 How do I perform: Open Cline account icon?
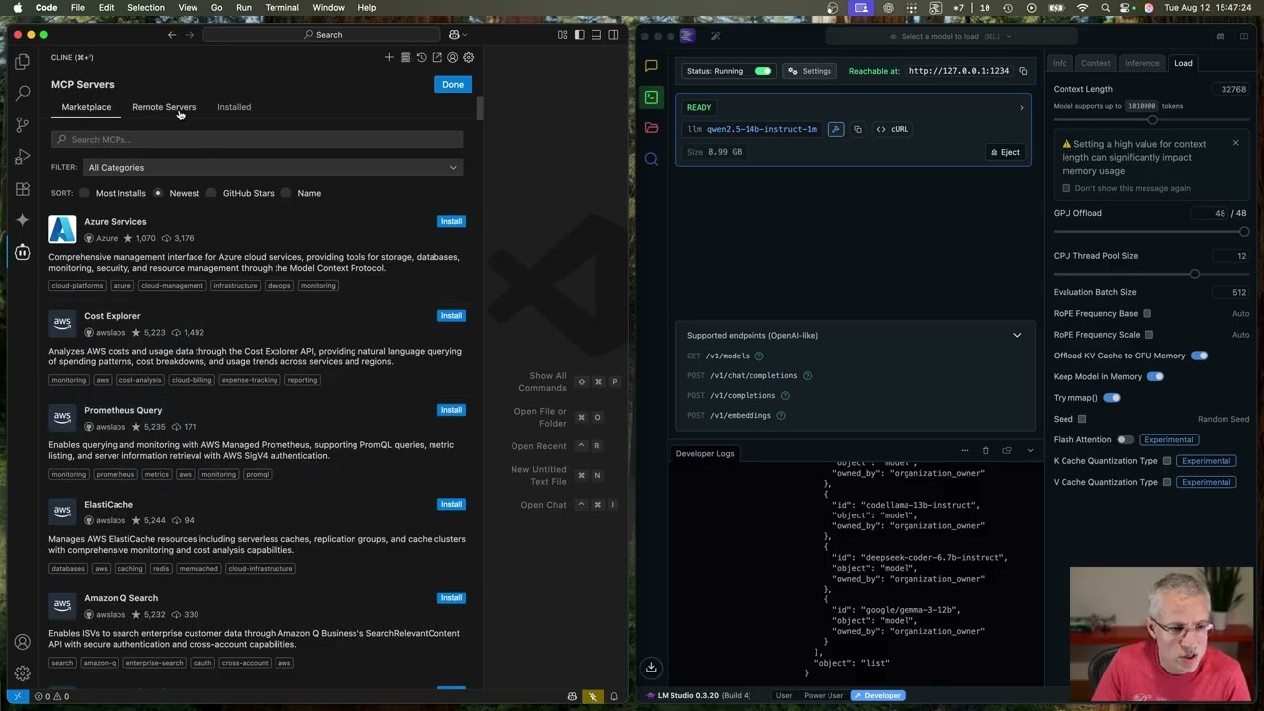coord(452,58)
